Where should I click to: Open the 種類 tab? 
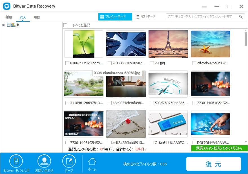click(9, 17)
